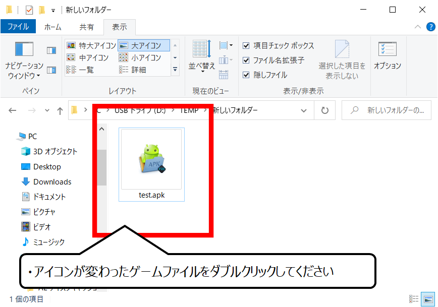Switch to large icons status icon
Viewport: 438px width, 307px height.
pos(428,299)
